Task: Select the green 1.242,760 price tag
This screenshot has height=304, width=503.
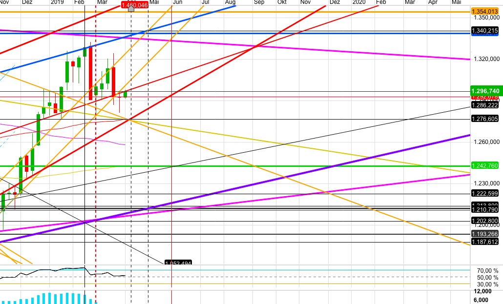Action: (485, 165)
